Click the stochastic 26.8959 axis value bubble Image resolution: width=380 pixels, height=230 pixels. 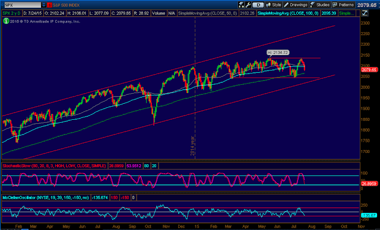[x=369, y=184]
